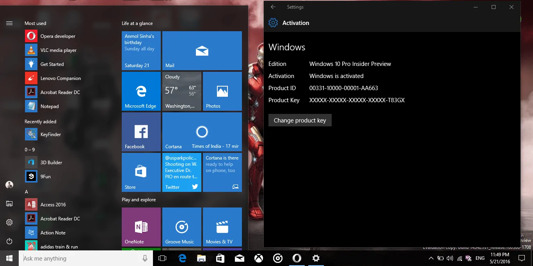Click the Change product key button
The height and width of the screenshot is (266, 533).
tap(300, 121)
